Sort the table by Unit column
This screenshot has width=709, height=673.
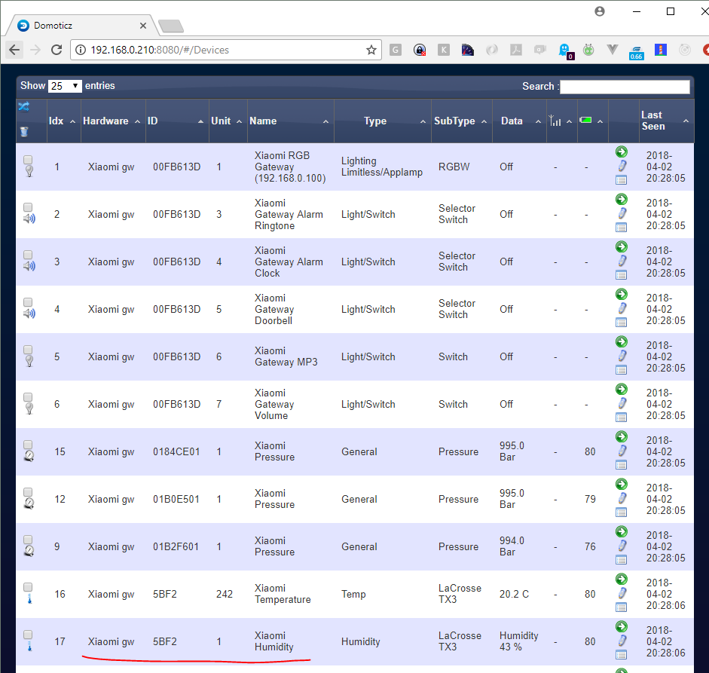tap(228, 121)
